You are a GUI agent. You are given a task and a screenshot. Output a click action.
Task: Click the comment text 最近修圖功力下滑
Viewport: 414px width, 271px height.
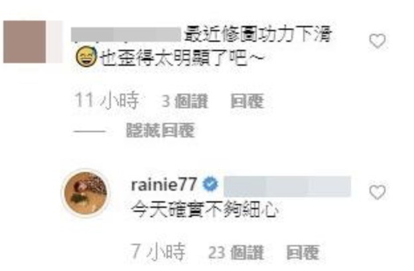pos(258,35)
